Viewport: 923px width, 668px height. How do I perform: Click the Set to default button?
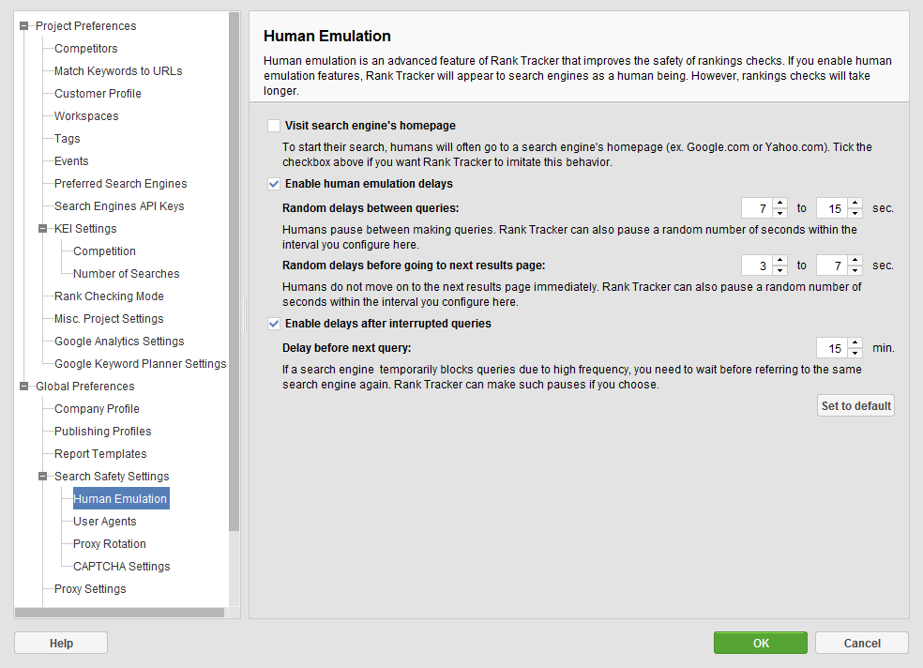(x=855, y=405)
